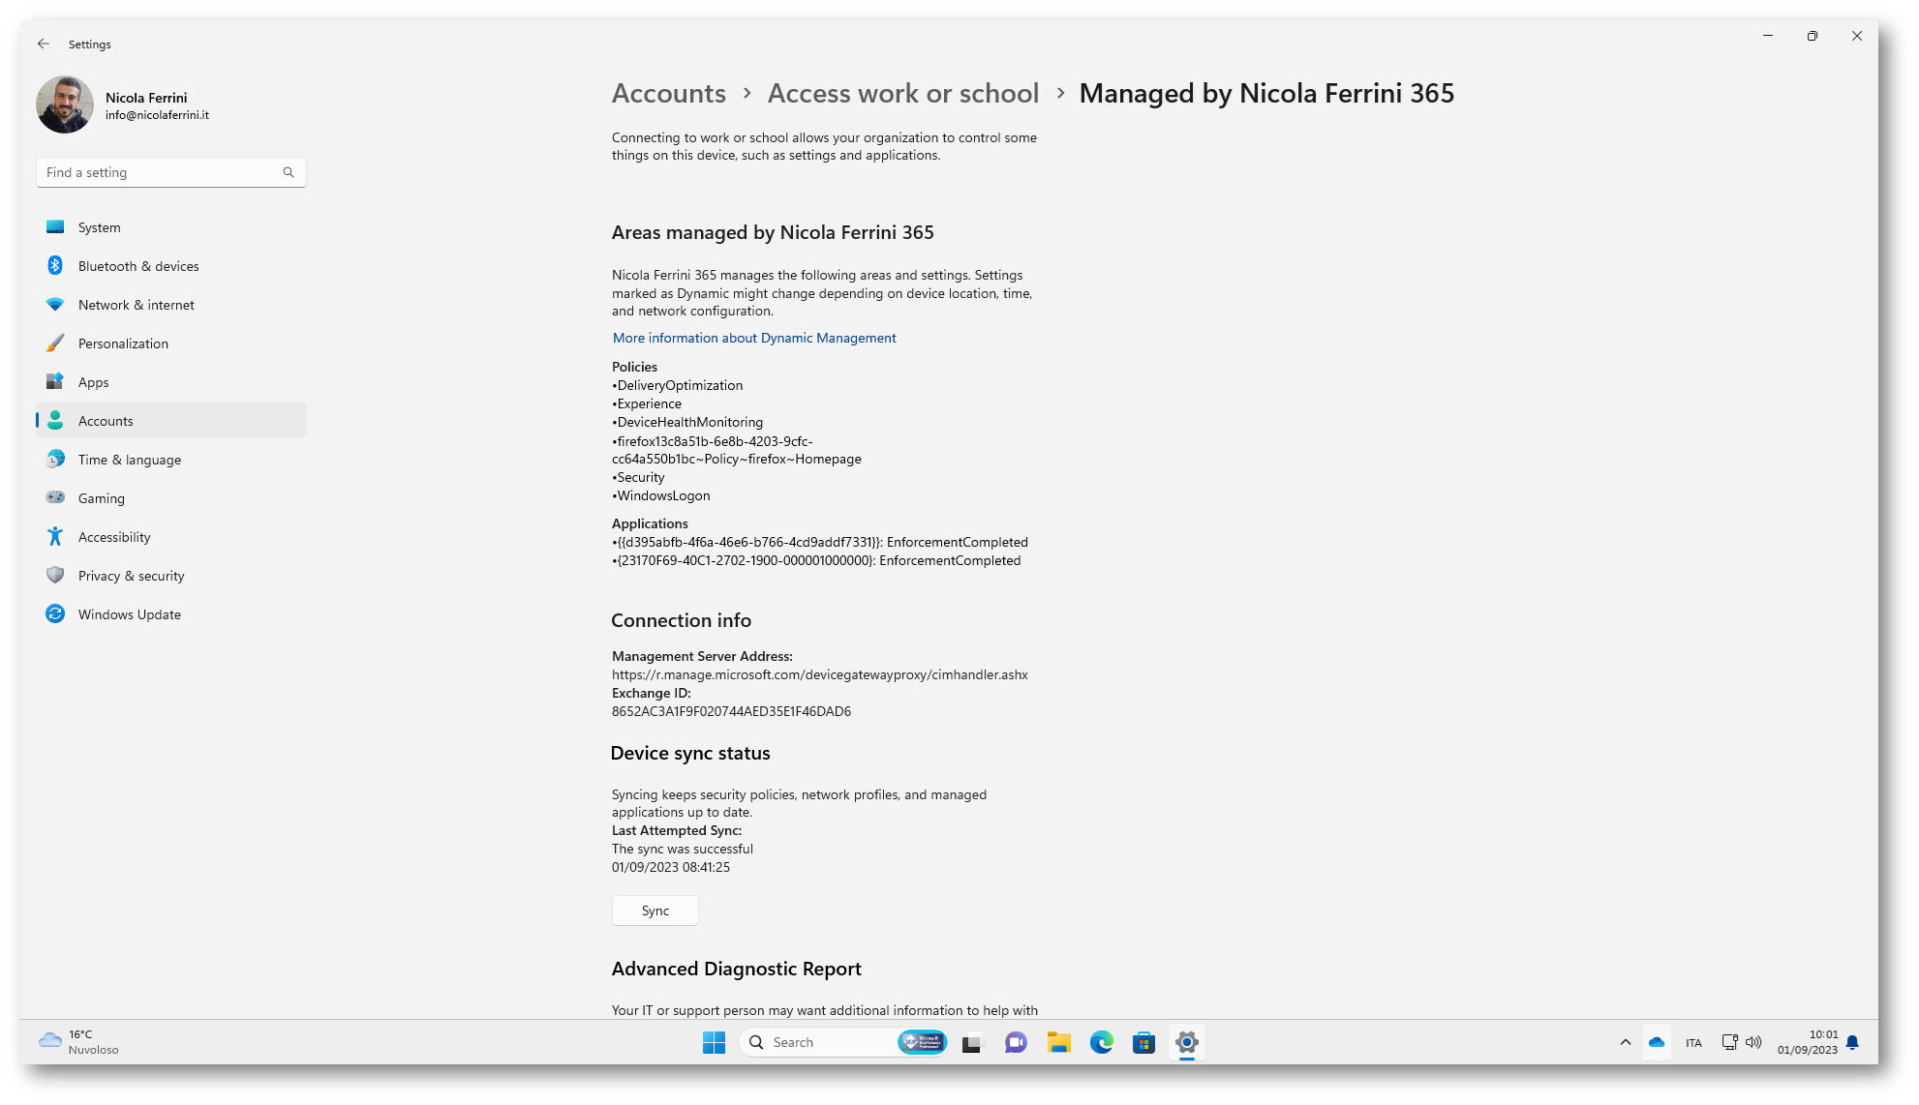
Task: Go to System category label
Action: [99, 227]
